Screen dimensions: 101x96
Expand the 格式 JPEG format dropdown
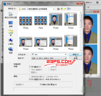(x=65, y=58)
